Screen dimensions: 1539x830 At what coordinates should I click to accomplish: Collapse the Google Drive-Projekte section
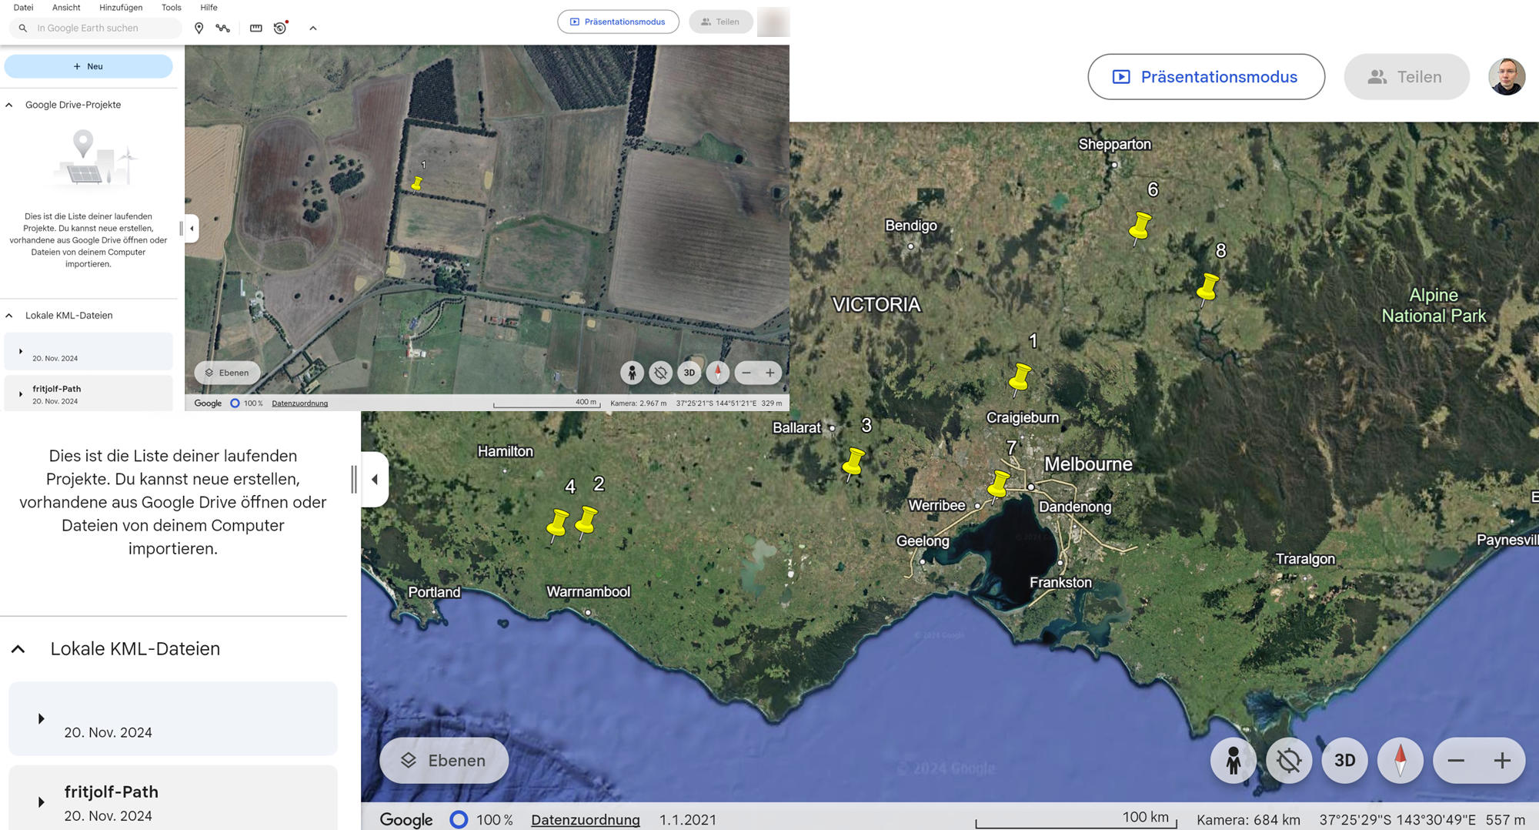pos(9,105)
